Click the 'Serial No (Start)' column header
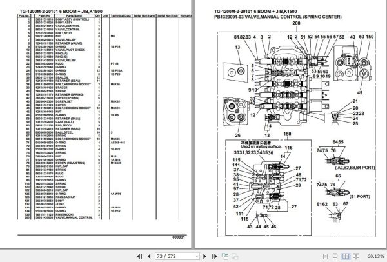387x262 pixels. pos(144,15)
